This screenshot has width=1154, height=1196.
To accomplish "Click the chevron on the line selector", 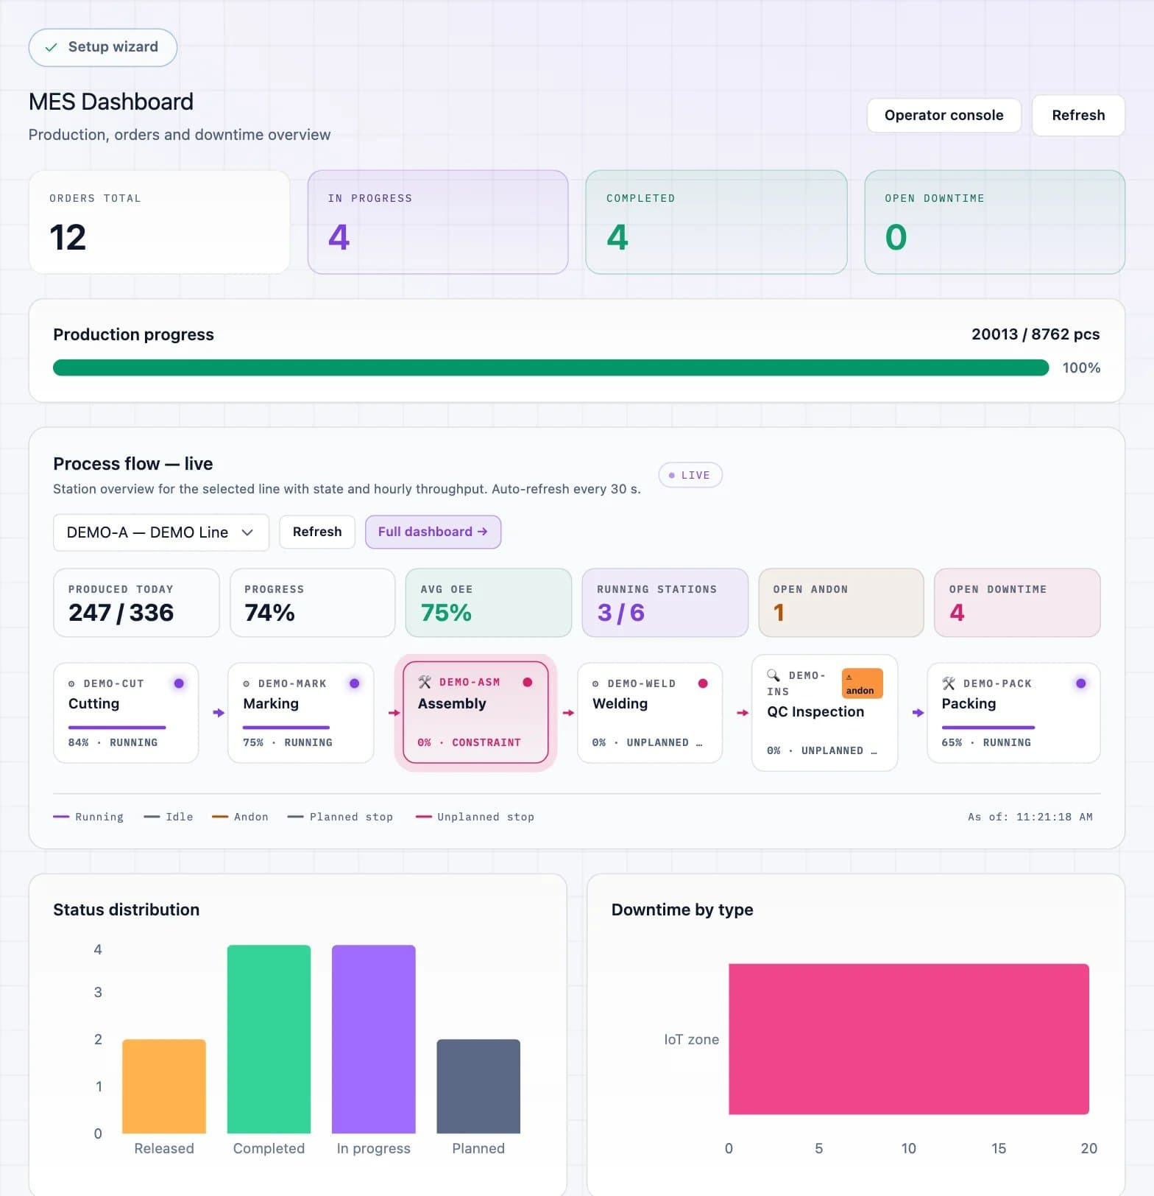I will click(247, 532).
